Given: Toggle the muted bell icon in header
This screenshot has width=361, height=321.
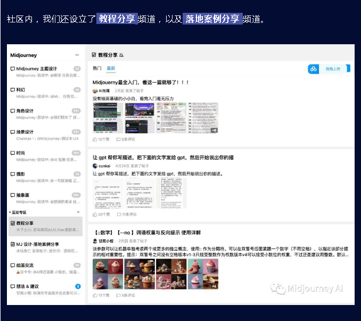Looking at the screenshot, I should (x=121, y=55).
